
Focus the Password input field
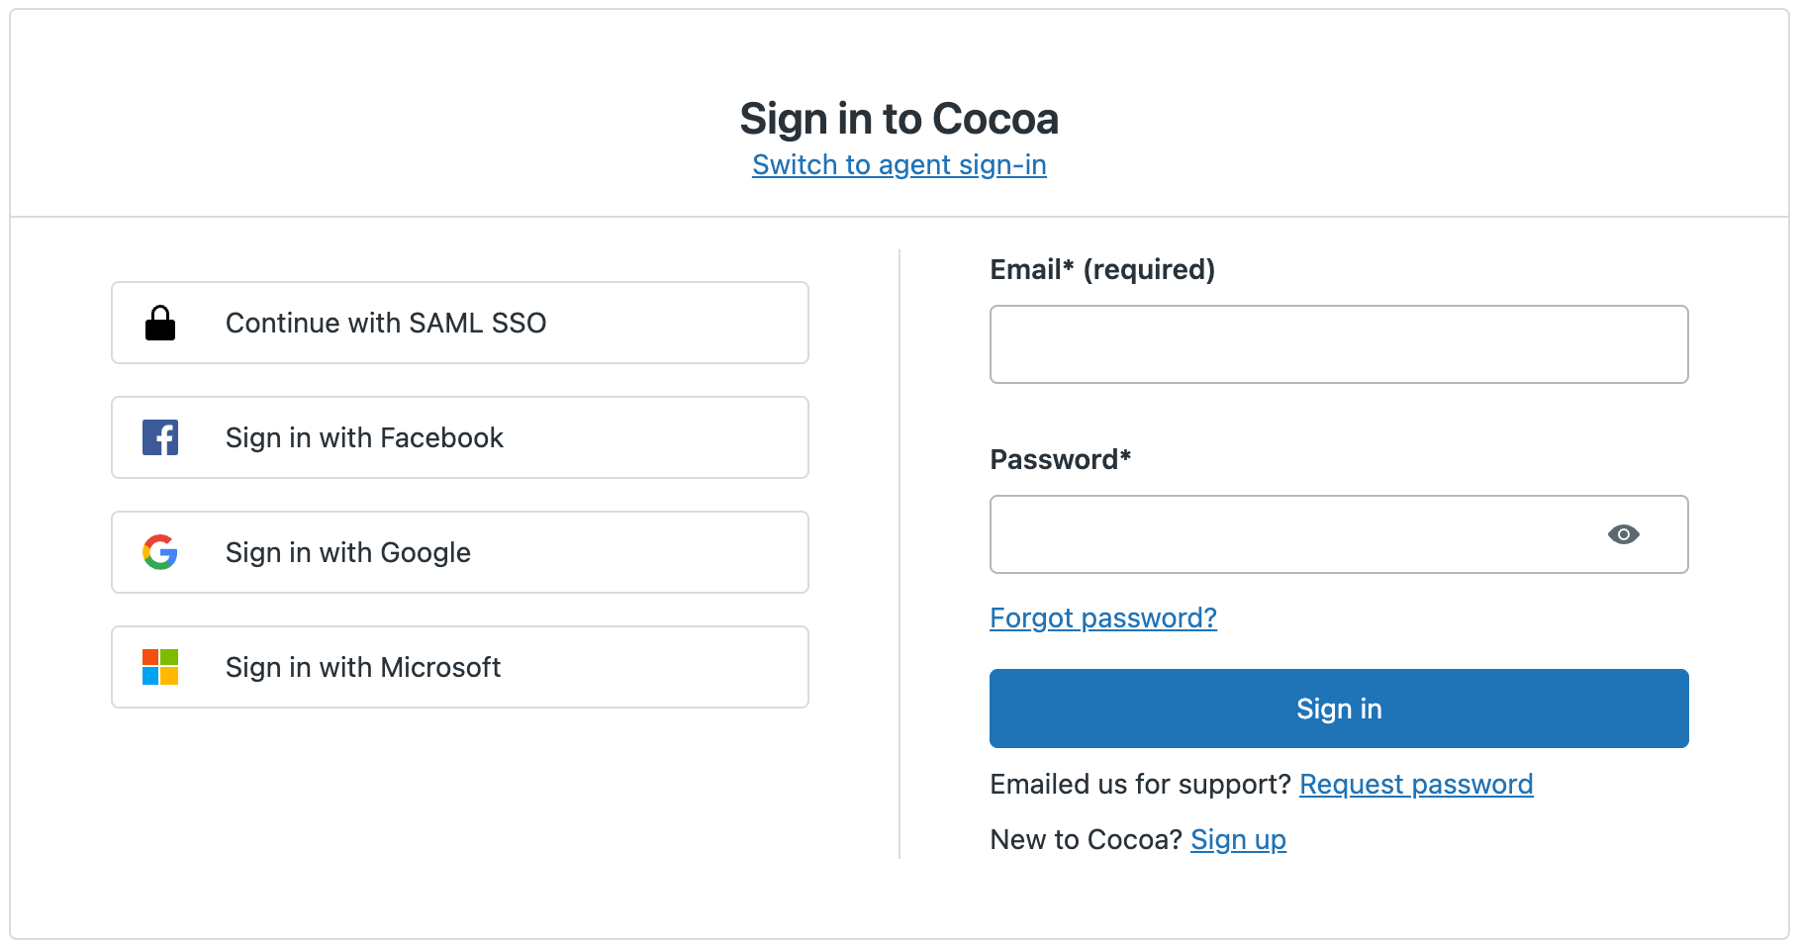1286,534
